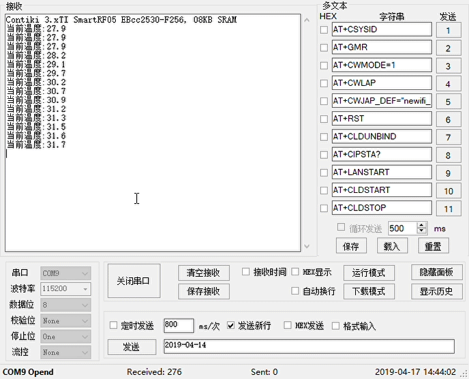Click send button 7 for AT+CLDUNBIND

click(x=448, y=137)
